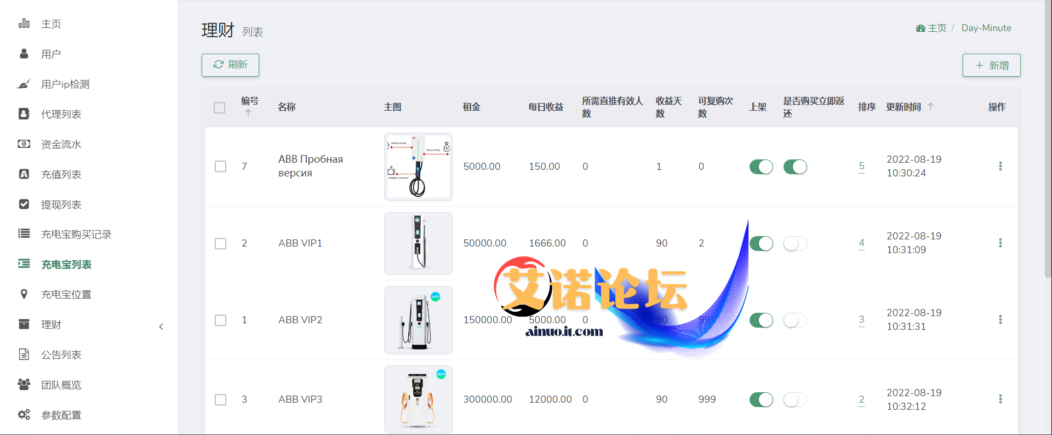The height and width of the screenshot is (435, 1052).
Task: Click the map pin icon beside 充电宝位置
Action: 24,294
